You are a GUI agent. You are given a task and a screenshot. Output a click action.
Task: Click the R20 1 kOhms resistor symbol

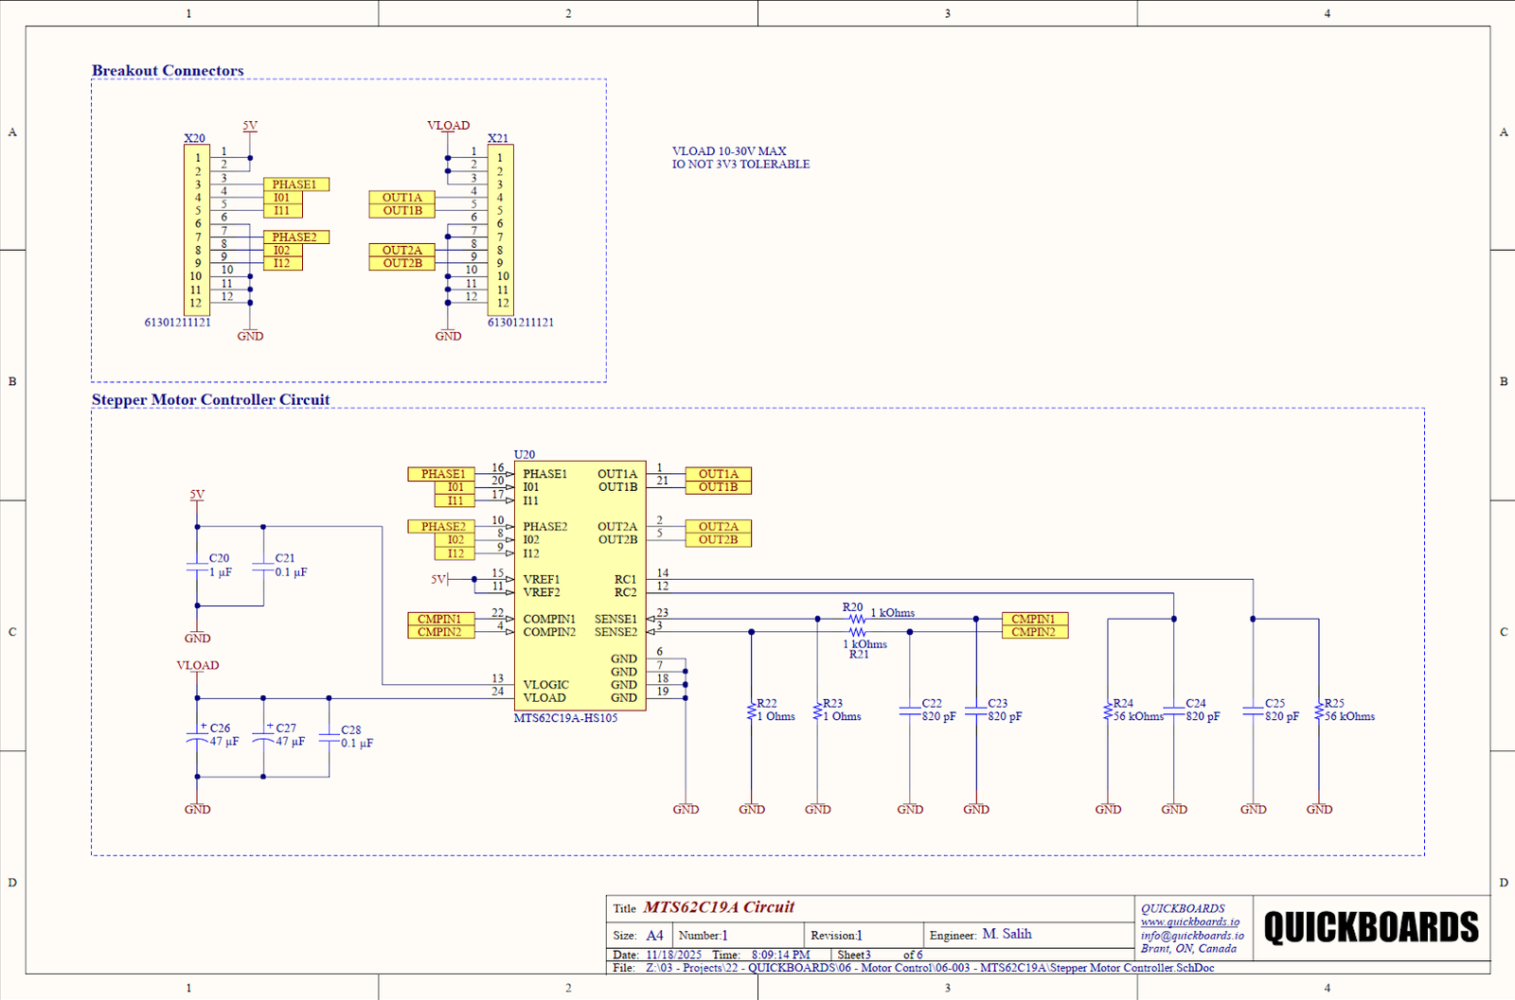click(x=856, y=619)
